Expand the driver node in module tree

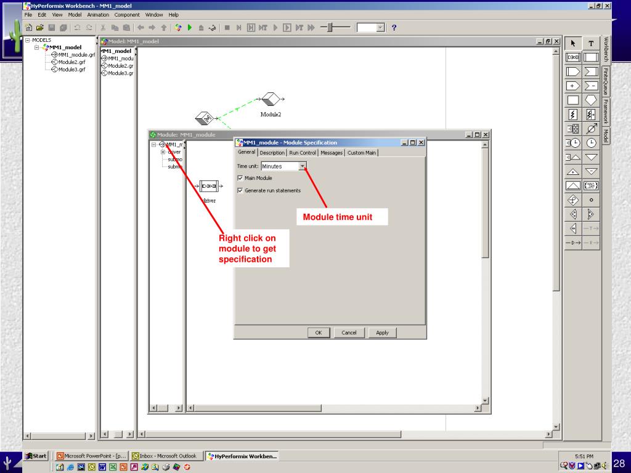tap(163, 152)
